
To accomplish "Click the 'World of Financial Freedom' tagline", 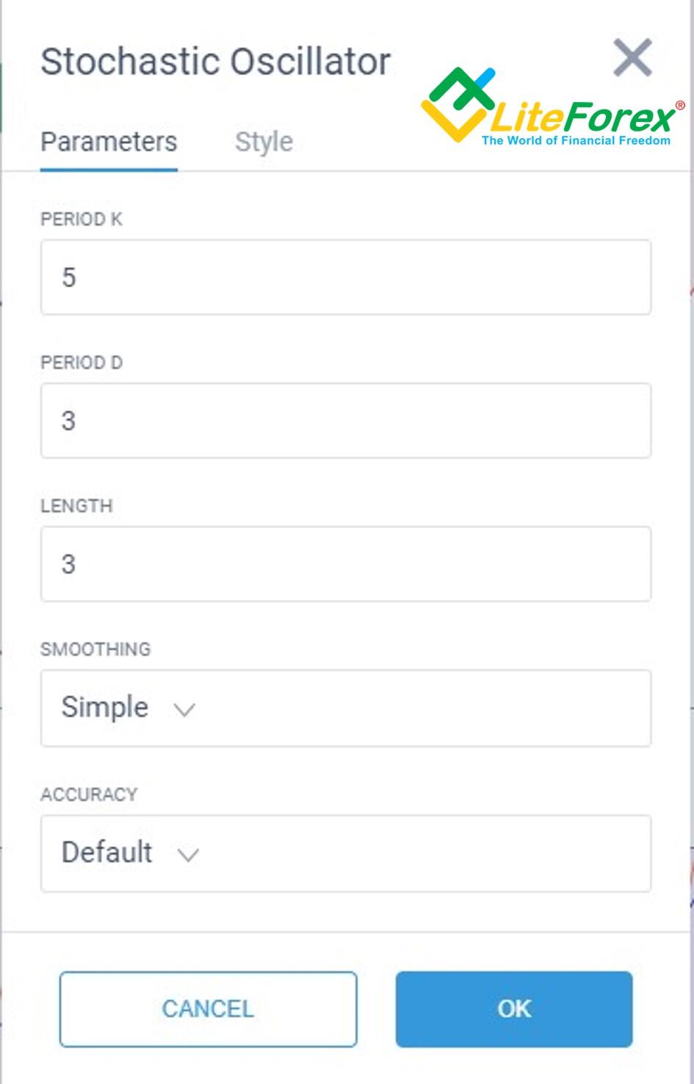I will coord(576,140).
